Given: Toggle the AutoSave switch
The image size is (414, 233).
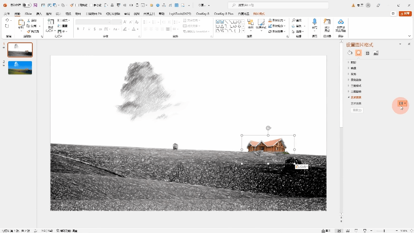Looking at the screenshot, I should [x=26, y=5].
